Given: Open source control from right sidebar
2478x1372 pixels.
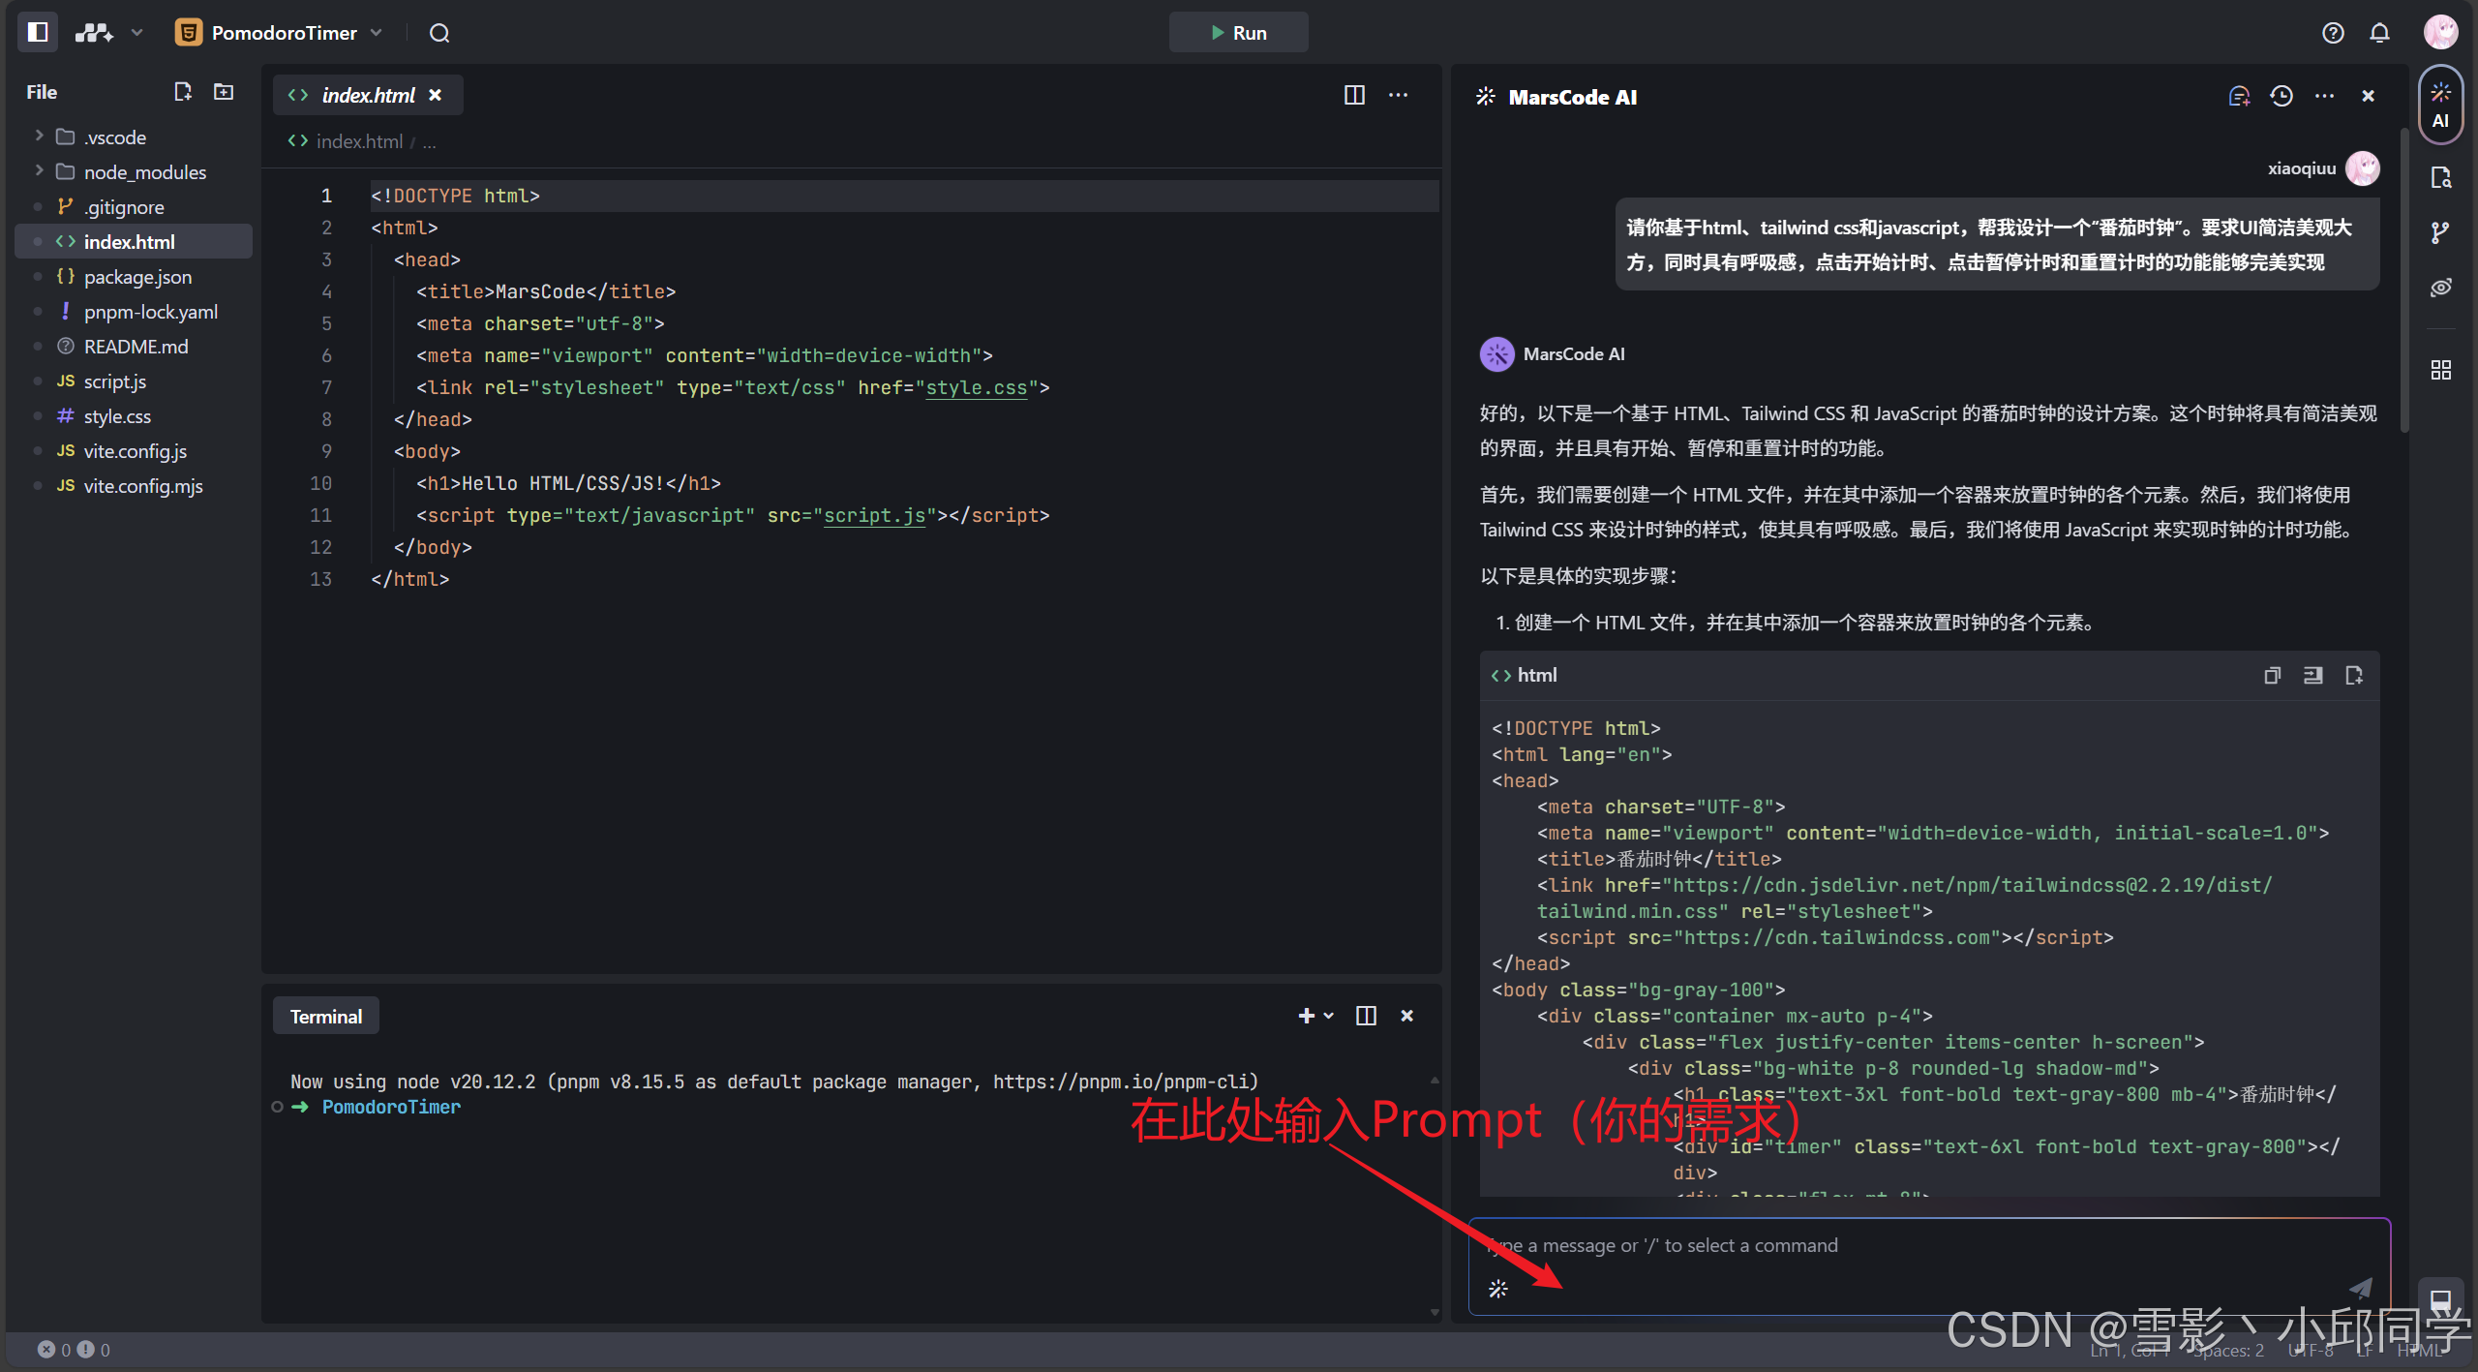Looking at the screenshot, I should pyautogui.click(x=2440, y=232).
